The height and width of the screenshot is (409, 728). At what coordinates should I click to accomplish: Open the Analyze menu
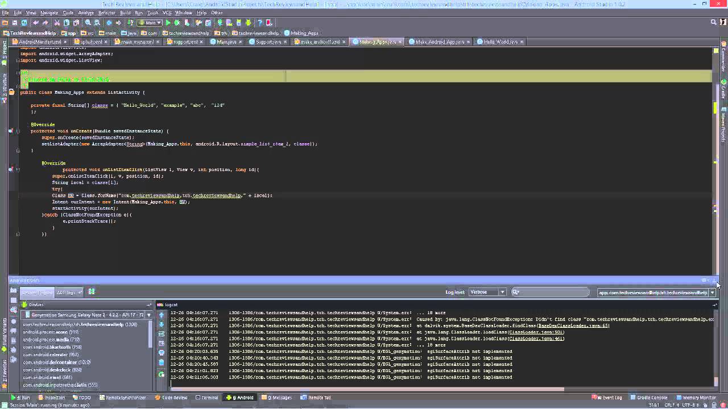tap(86, 12)
